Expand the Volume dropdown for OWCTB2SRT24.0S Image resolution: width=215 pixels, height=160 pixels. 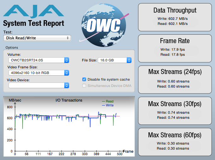click(38, 60)
